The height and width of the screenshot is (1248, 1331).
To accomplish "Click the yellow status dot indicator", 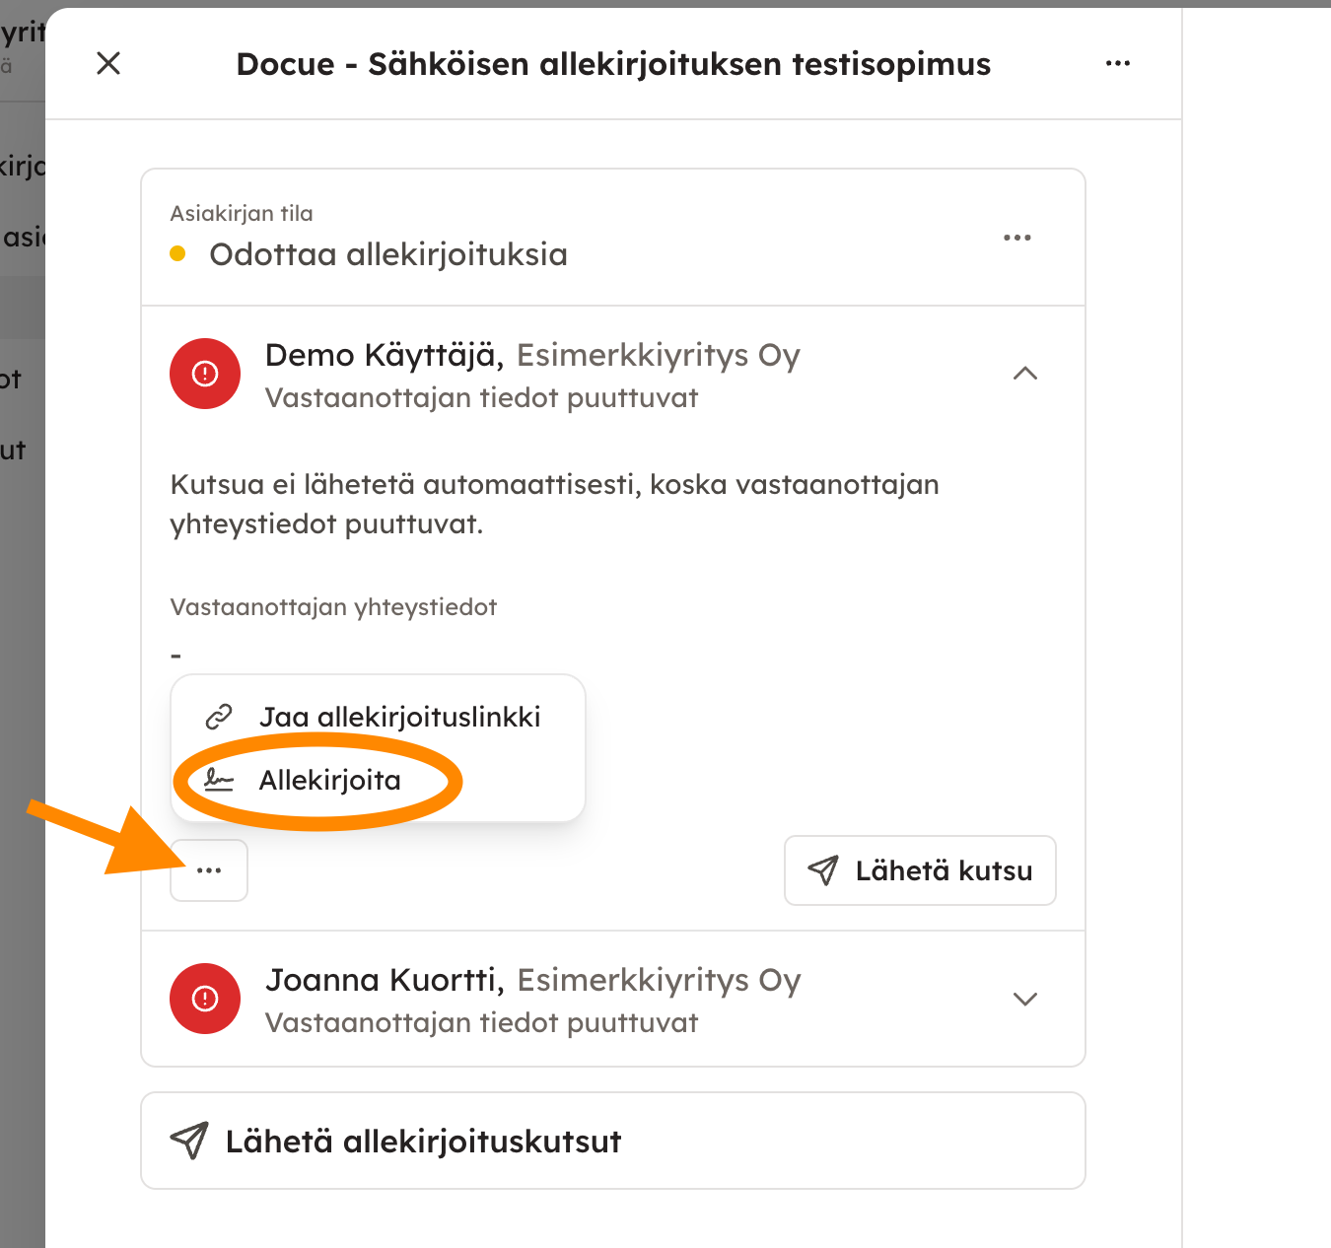I will (178, 254).
